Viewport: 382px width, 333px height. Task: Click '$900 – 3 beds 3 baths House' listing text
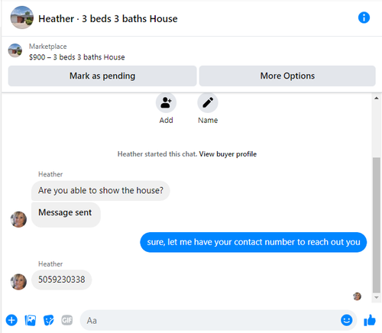point(77,57)
